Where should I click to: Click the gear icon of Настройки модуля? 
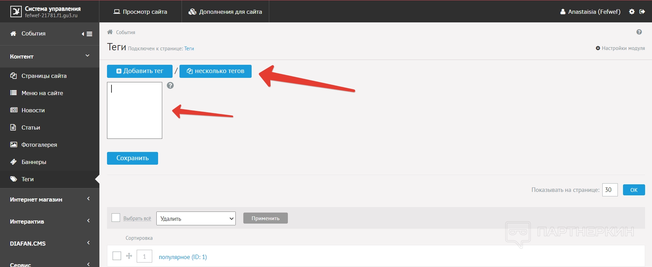[598, 48]
